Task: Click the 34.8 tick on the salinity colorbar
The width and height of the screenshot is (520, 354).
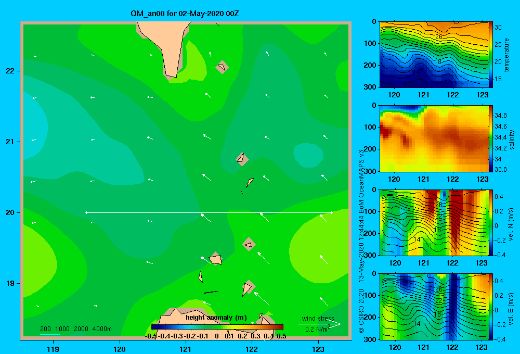Action: point(500,116)
